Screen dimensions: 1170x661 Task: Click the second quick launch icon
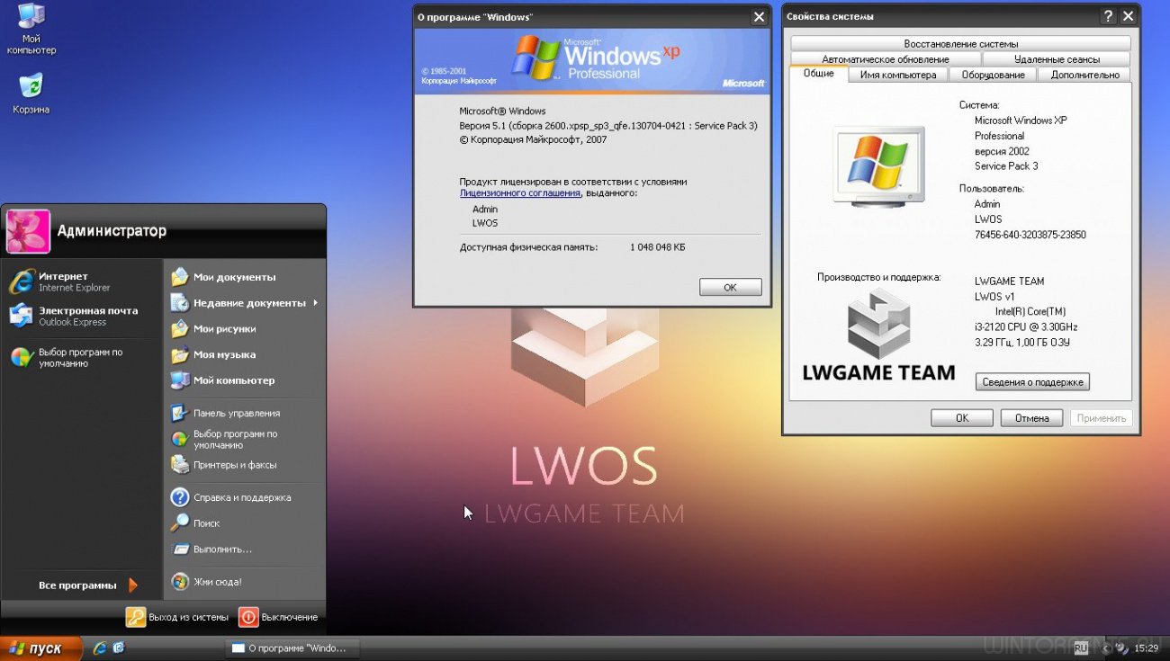coord(118,648)
